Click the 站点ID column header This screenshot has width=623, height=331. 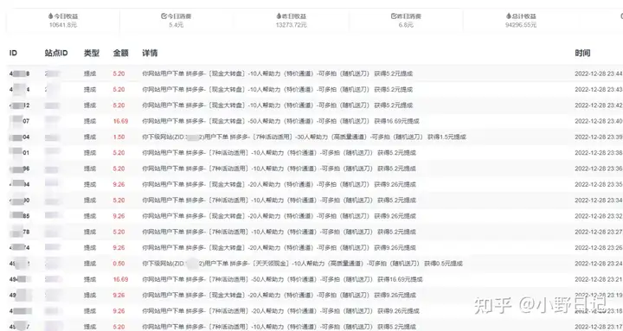click(x=56, y=53)
